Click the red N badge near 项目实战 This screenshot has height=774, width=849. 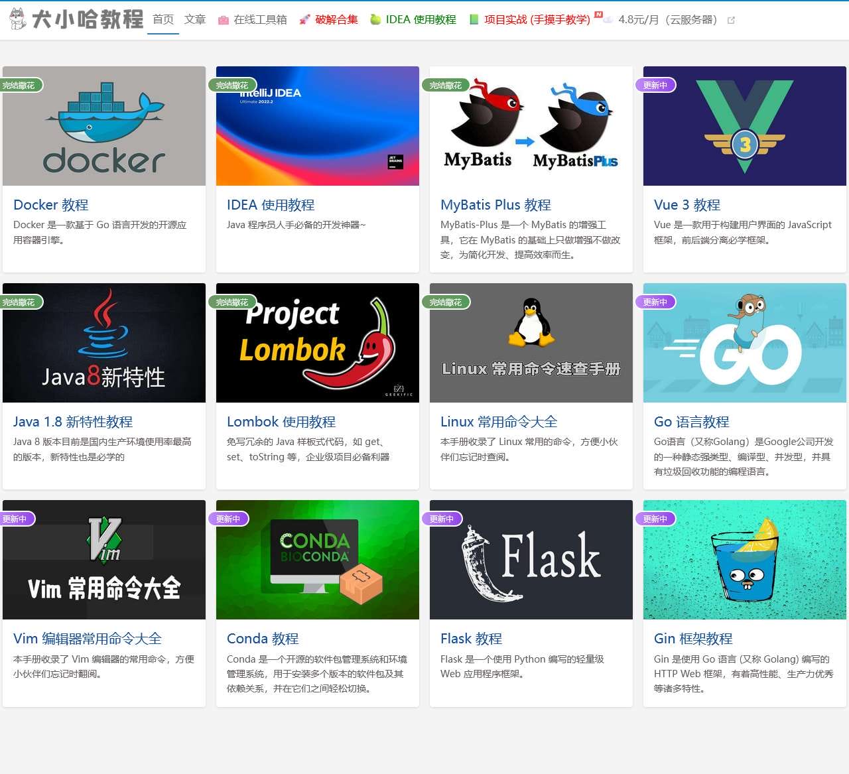coord(598,14)
